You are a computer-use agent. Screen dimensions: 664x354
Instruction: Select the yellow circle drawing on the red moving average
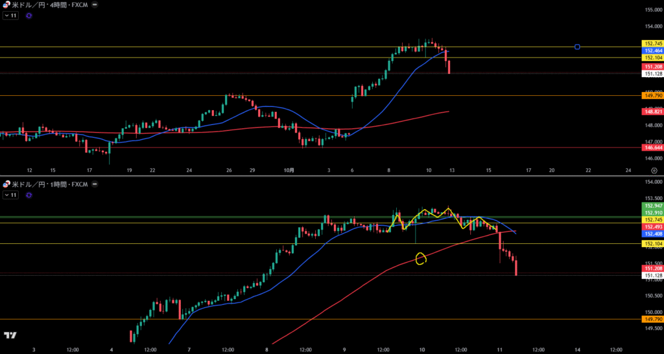(x=420, y=259)
